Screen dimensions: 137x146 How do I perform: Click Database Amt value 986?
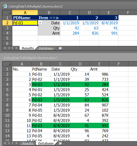pos(99,74)
